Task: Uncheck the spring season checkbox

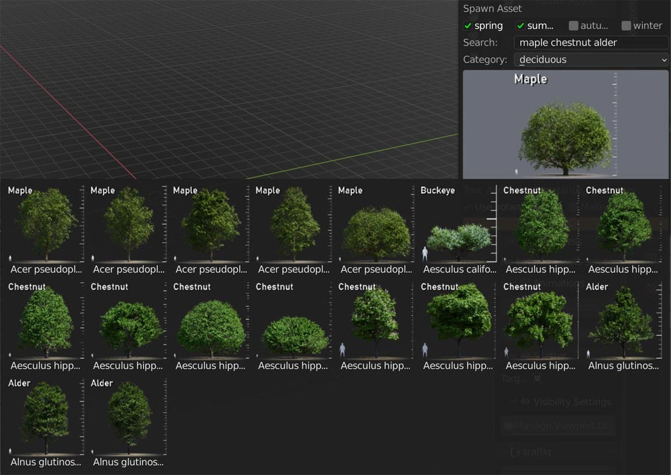Action: [468, 26]
